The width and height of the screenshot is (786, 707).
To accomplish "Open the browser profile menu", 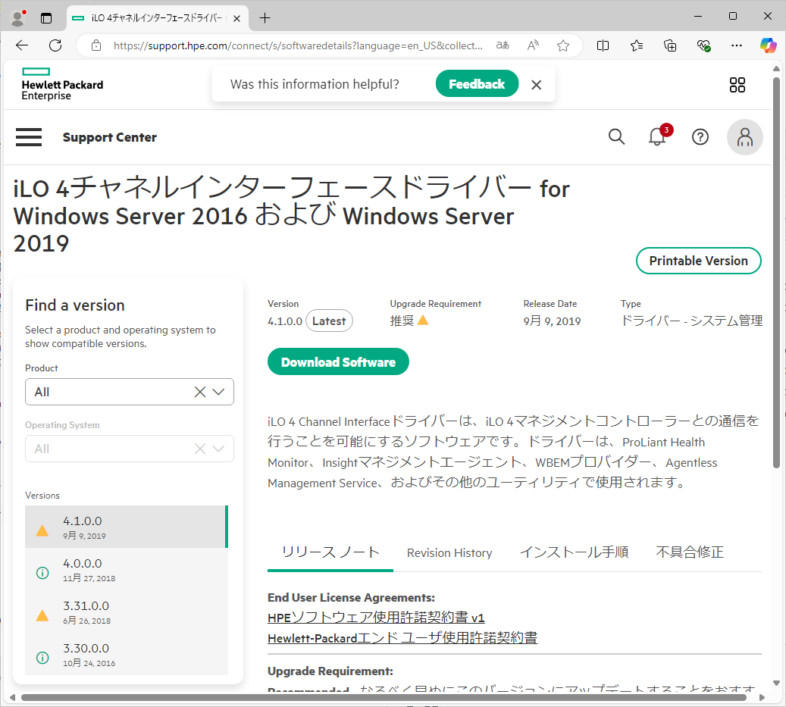I will [x=18, y=18].
